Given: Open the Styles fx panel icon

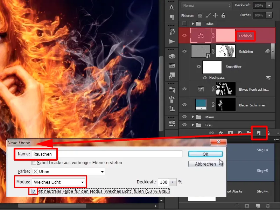Looking at the screenshot, I should point(172,76).
